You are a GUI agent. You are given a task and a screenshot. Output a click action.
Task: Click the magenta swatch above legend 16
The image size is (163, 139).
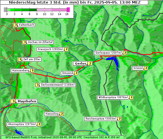[68, 10]
